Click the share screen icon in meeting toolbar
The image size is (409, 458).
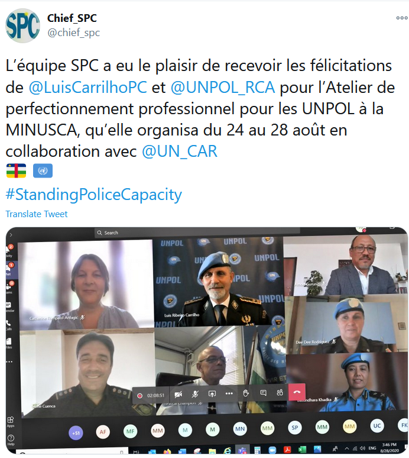coord(212,394)
